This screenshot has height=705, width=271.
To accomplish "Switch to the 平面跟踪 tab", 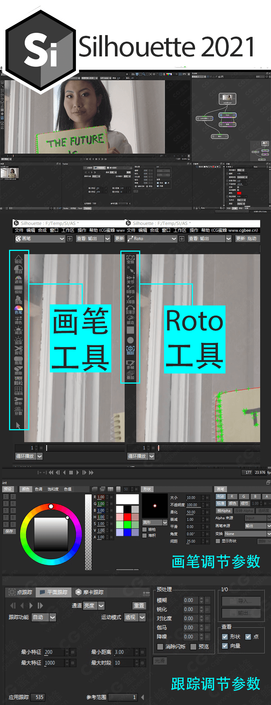I will point(54,592).
